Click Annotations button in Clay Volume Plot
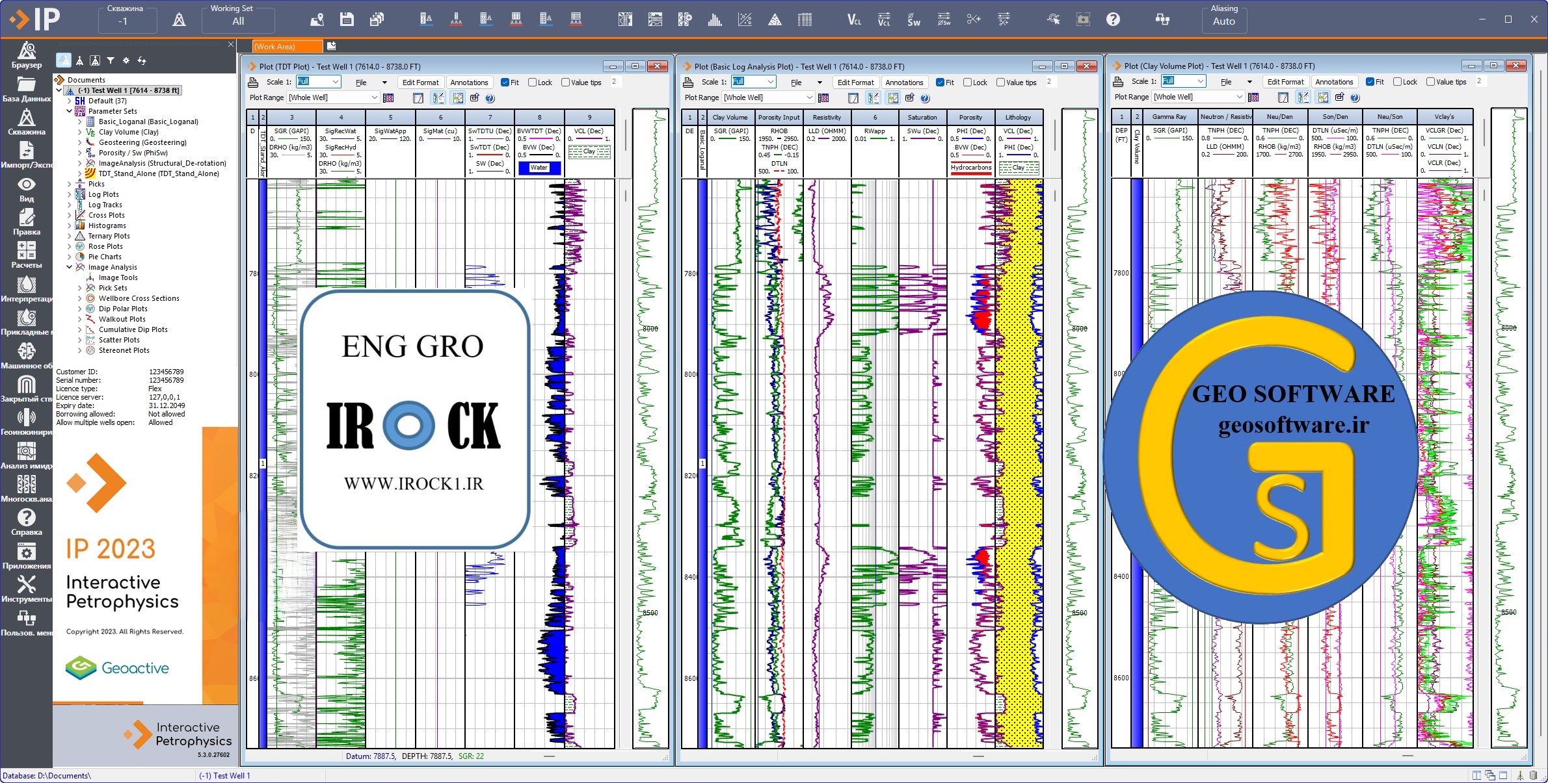This screenshot has height=783, width=1548. [1334, 82]
